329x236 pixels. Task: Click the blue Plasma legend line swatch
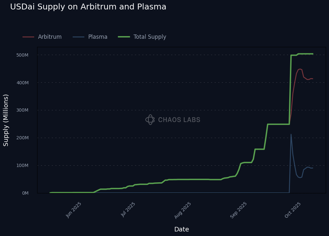tap(79, 37)
